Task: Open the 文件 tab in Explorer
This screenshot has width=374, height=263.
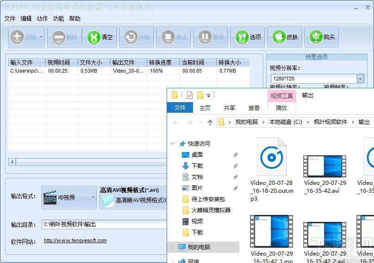Action: pyautogui.click(x=180, y=108)
